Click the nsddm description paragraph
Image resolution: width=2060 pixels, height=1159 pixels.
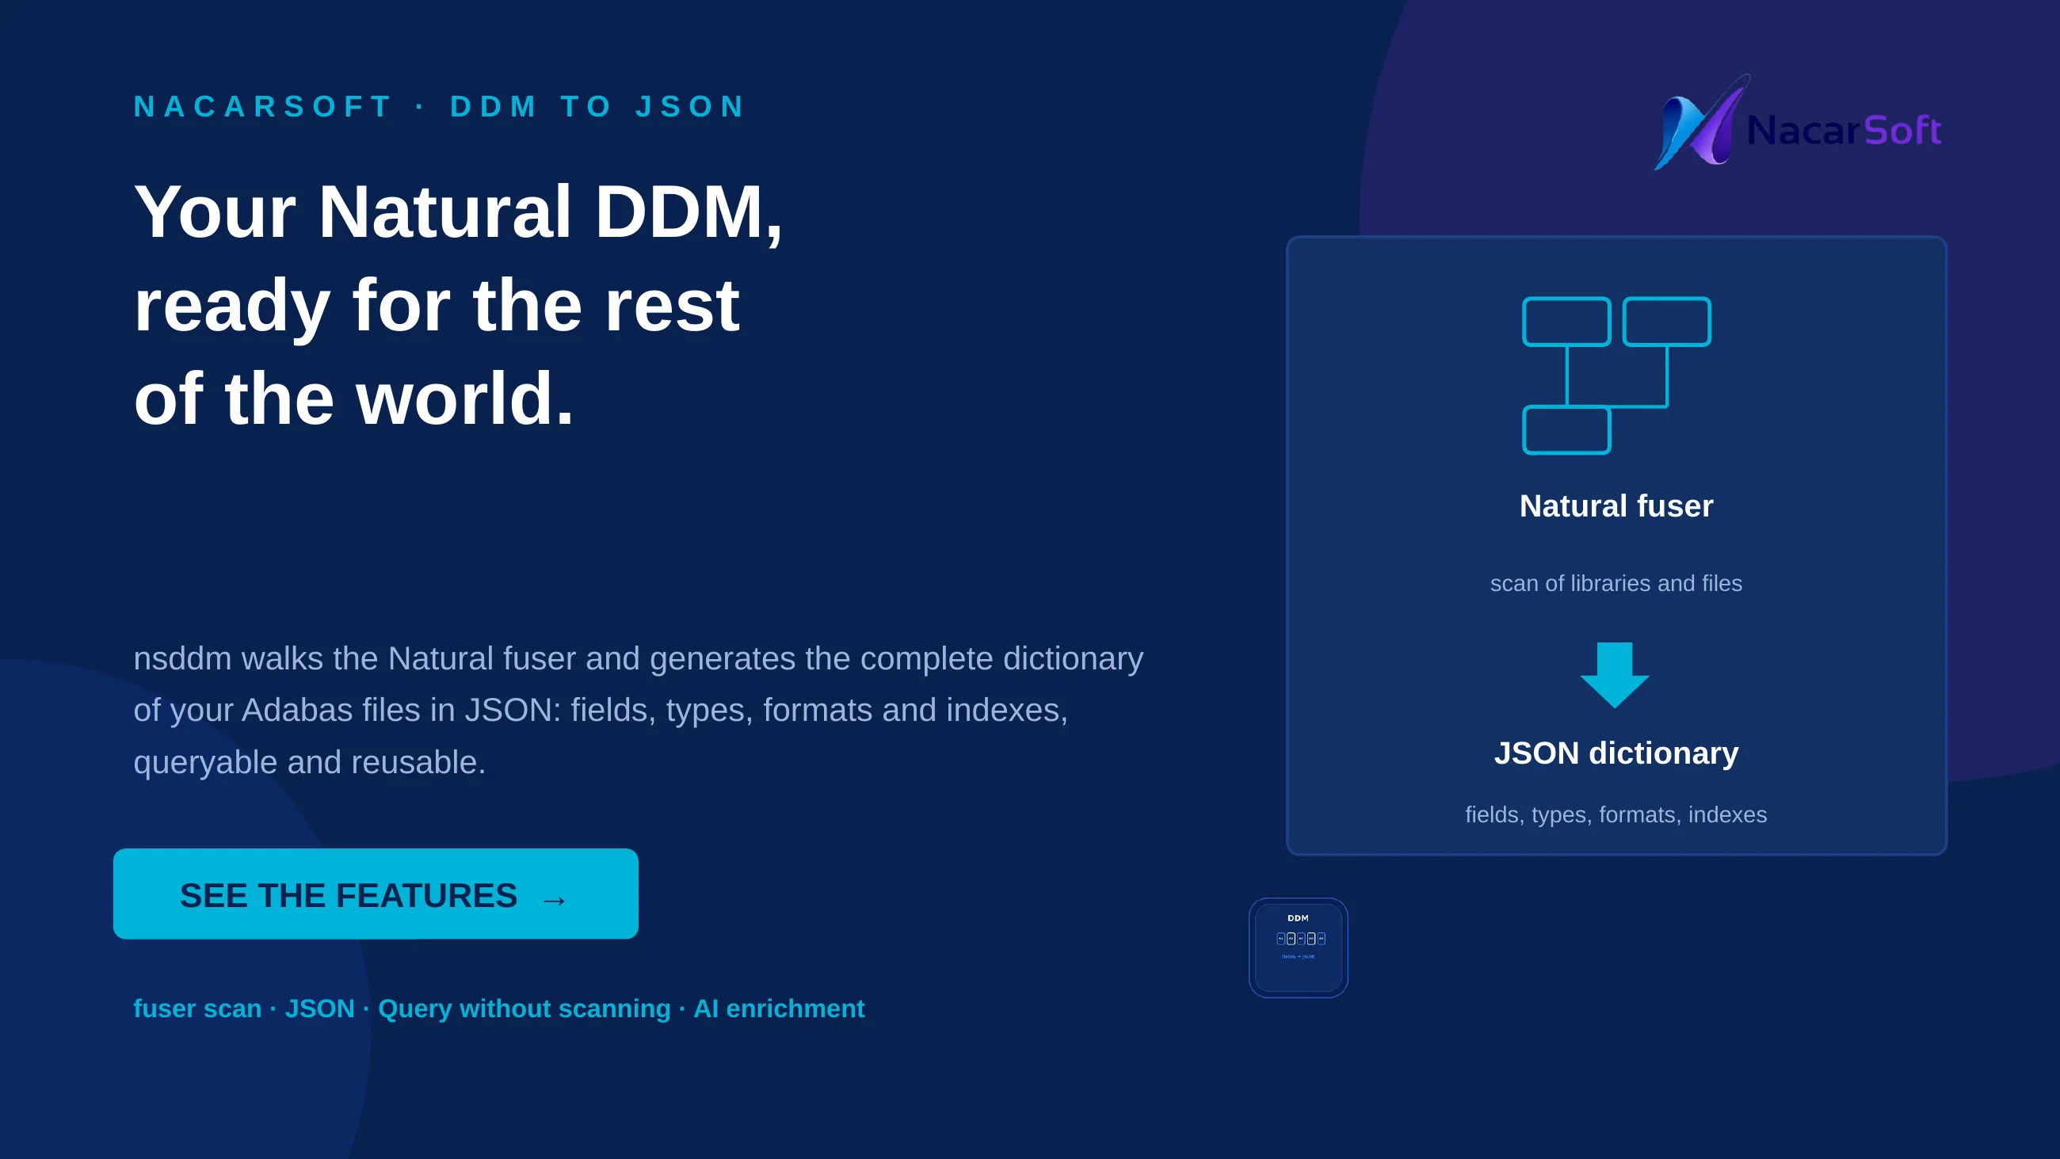click(x=638, y=711)
